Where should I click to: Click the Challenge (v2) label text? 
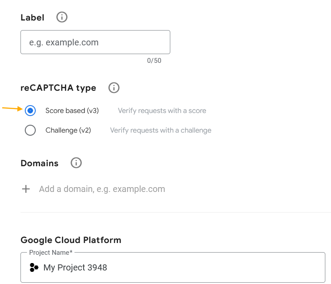point(68,130)
